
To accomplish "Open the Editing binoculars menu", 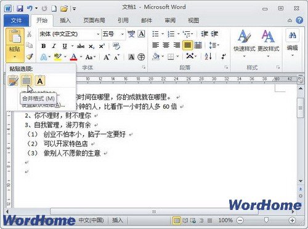I will pos(292,43).
